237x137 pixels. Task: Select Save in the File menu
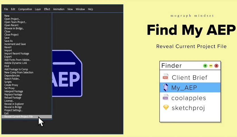click(7, 38)
